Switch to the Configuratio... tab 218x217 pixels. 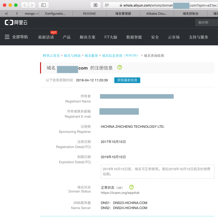coord(56,14)
